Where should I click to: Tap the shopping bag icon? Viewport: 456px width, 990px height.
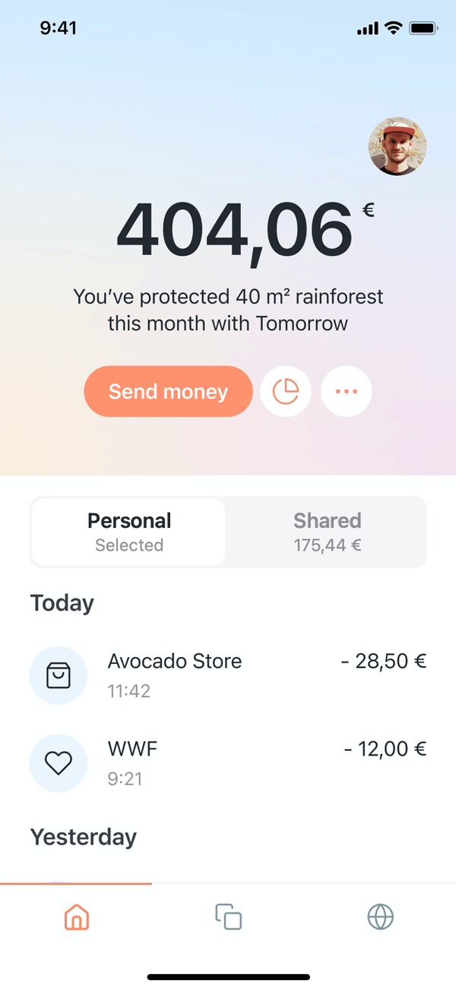click(59, 675)
